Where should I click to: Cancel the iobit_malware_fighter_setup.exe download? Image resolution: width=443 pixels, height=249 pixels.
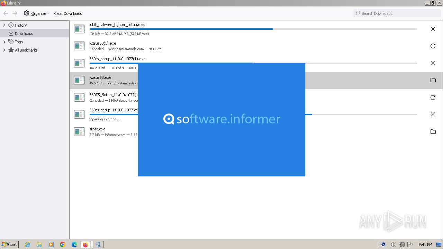tap(433, 29)
